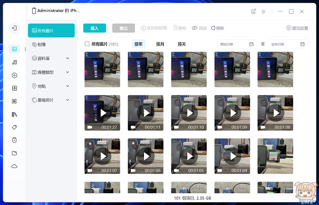
Task: Click the 結束日期 end date field
Action: (x=288, y=44)
